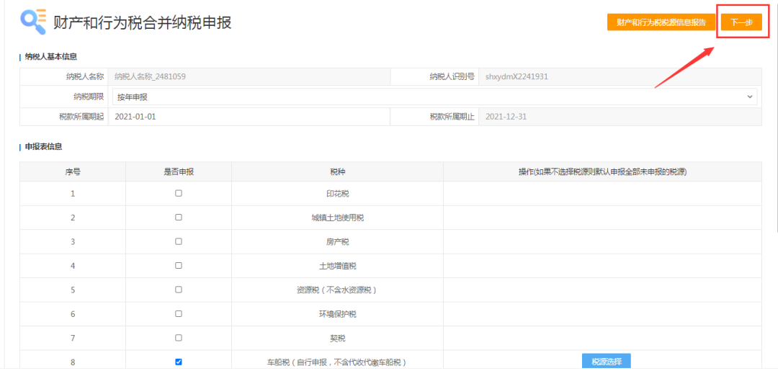Screen dimensions: 778x371
Task: Tick the 契税 checkbox
Action: tap(179, 338)
